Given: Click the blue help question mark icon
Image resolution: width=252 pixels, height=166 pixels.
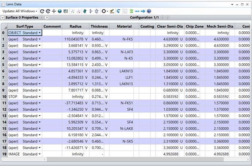Looking at the screenshot, I should 149,11.
